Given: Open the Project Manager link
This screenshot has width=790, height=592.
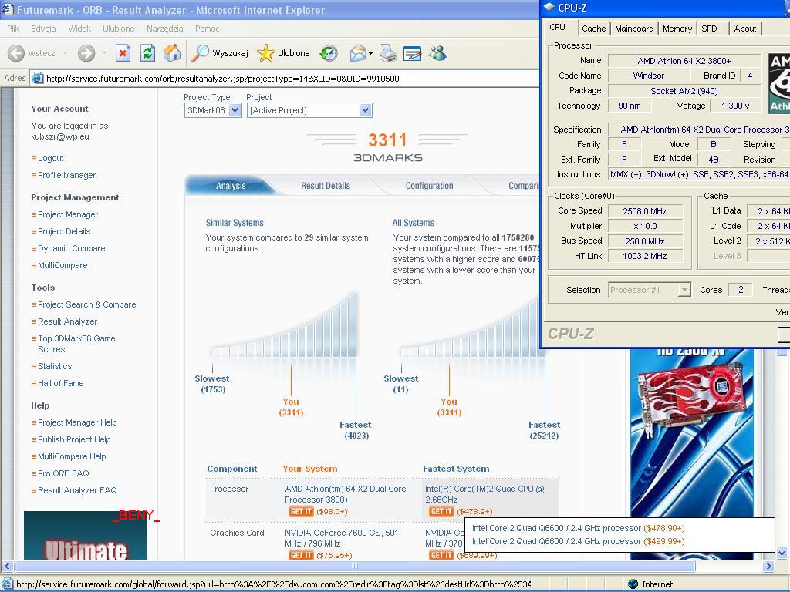Looking at the screenshot, I should (68, 214).
